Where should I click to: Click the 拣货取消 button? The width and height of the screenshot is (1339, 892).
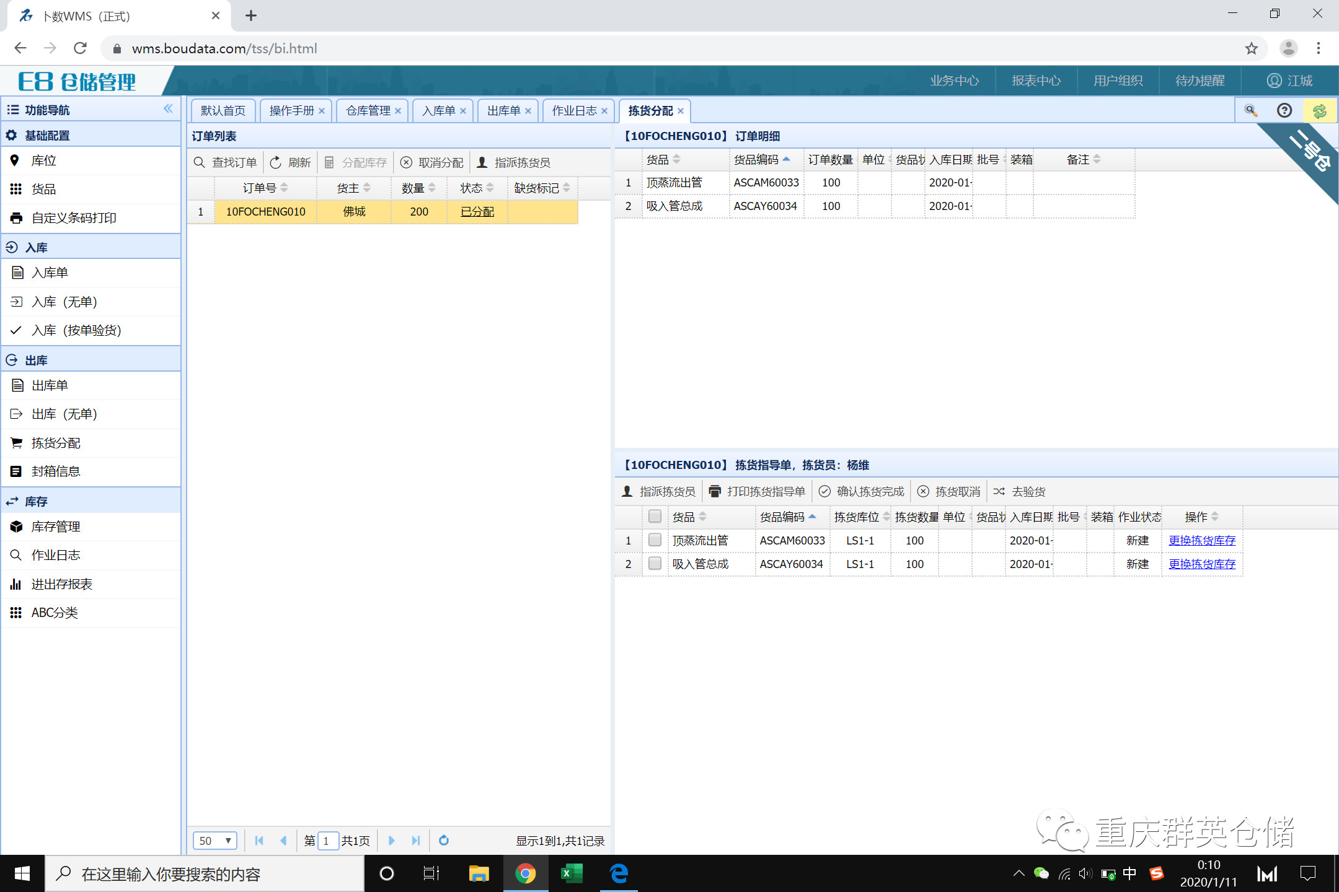coord(949,491)
